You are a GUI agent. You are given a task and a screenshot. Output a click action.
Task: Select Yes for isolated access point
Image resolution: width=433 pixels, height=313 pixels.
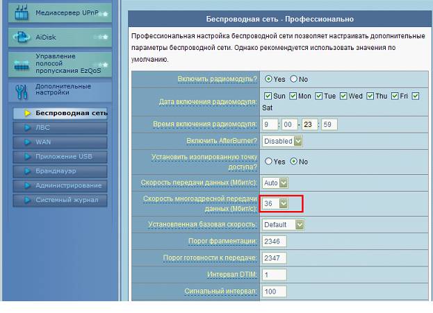[268, 162]
